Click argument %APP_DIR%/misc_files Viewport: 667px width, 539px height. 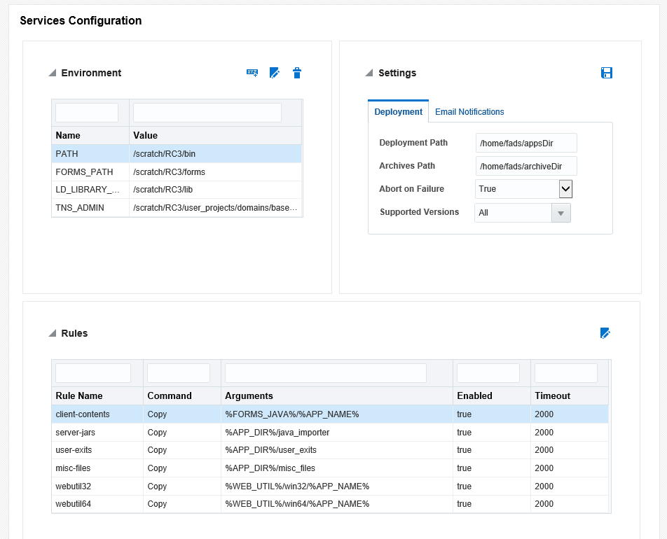pyautogui.click(x=270, y=468)
